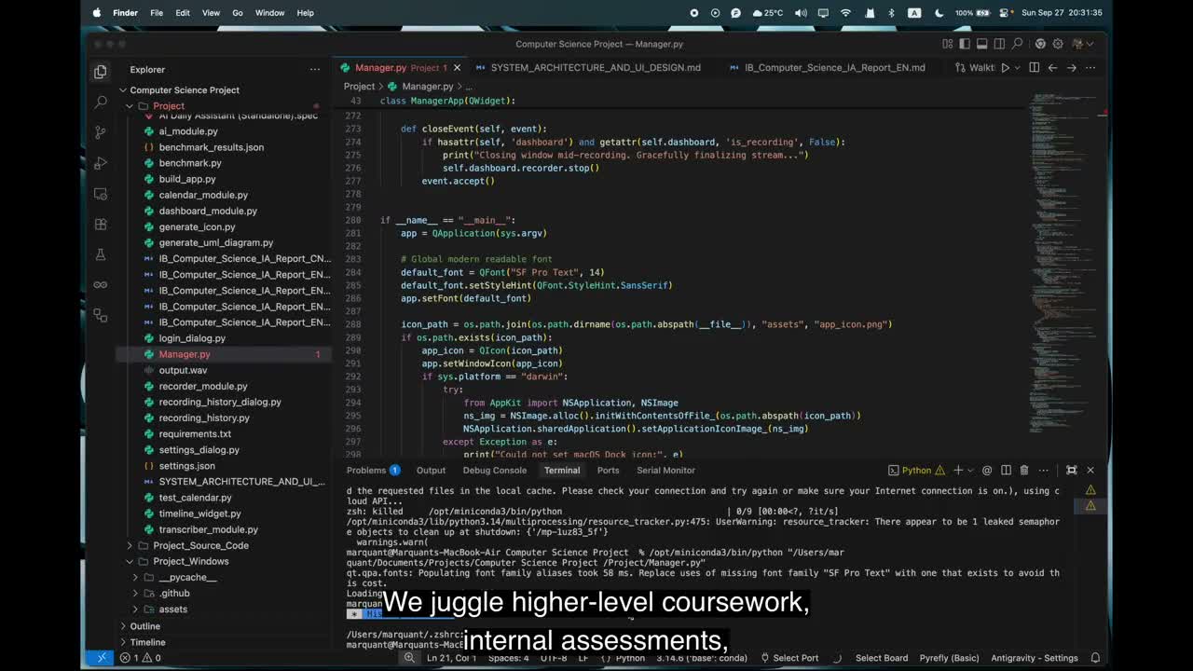Screen dimensions: 1193x671
Task: Click Antigravity - Settings in status bar
Action: 1035,658
